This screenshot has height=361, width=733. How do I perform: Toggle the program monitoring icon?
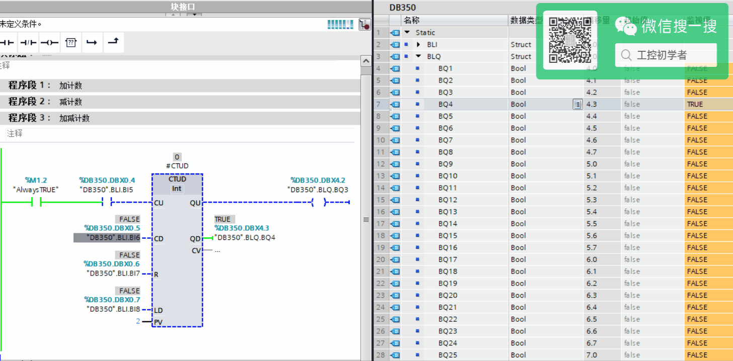364,24
